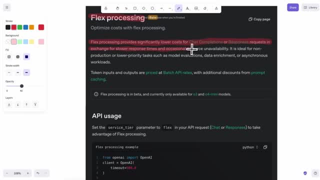320x180 pixels.
Task: Select the Selection arrow tool
Action: click(126, 8)
